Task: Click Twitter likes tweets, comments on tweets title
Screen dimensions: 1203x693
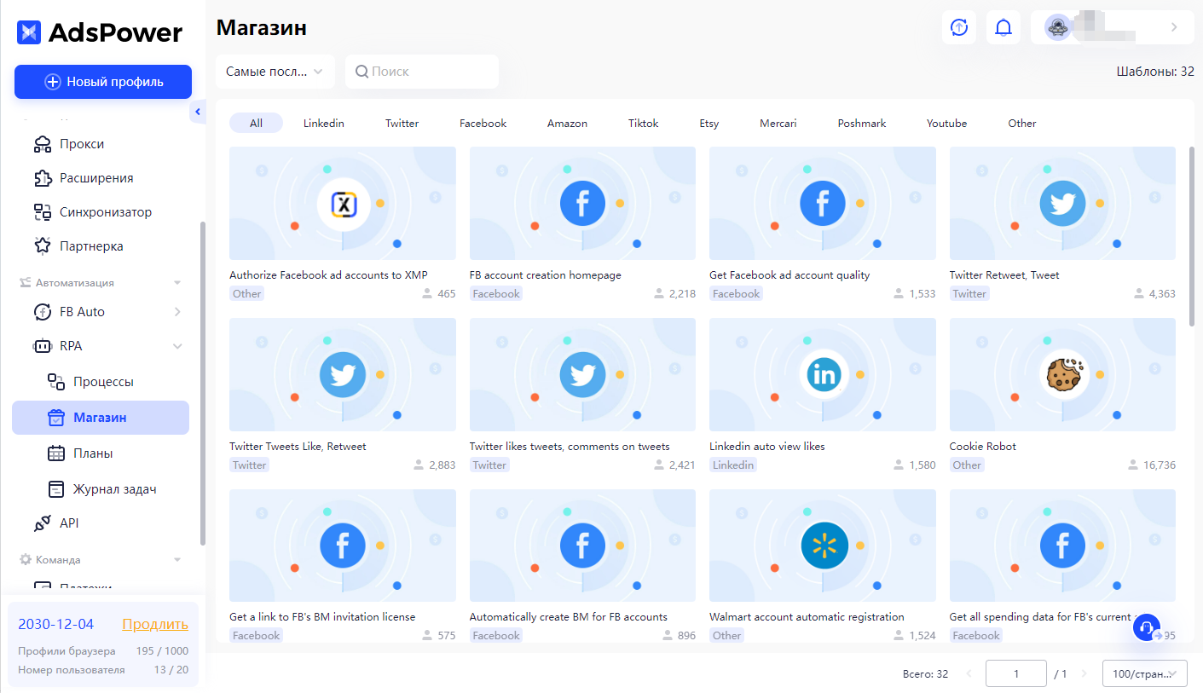Action: tap(570, 447)
